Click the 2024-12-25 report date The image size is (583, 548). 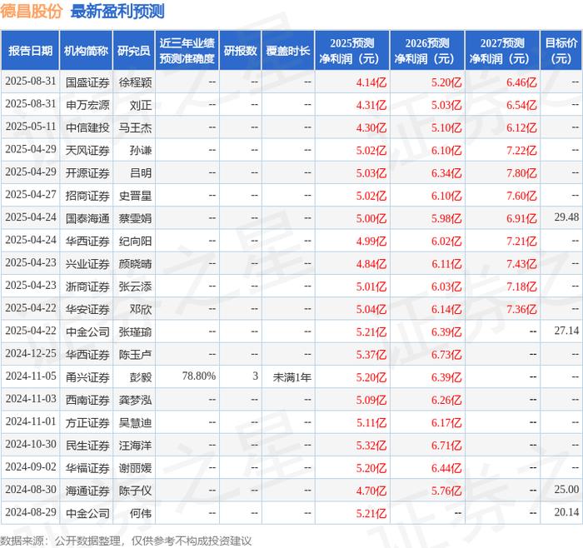[31, 353]
